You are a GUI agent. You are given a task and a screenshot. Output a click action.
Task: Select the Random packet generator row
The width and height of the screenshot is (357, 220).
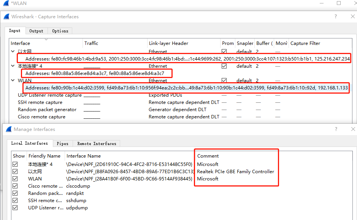click(x=180, y=110)
